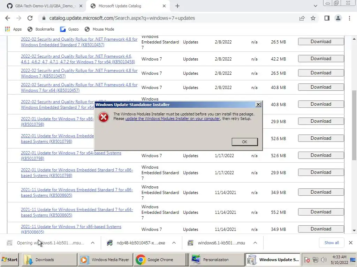Screen dimensions: 357x267
Task: Switch to Google Chrome taskbar button
Action: (x=160, y=259)
